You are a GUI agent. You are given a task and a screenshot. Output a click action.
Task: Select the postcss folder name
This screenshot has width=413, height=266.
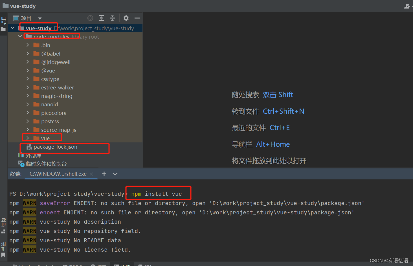50,121
